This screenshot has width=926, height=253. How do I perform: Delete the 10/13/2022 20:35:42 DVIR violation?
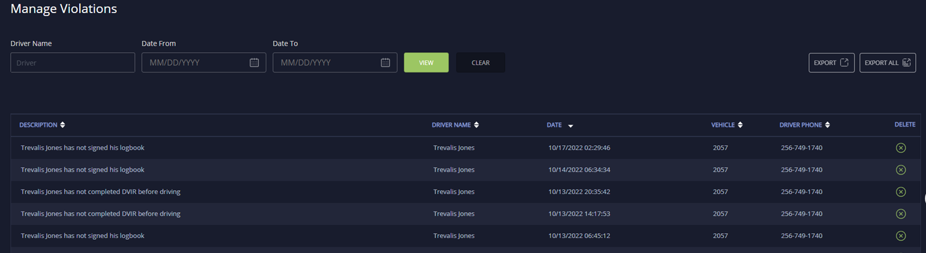coord(900,192)
